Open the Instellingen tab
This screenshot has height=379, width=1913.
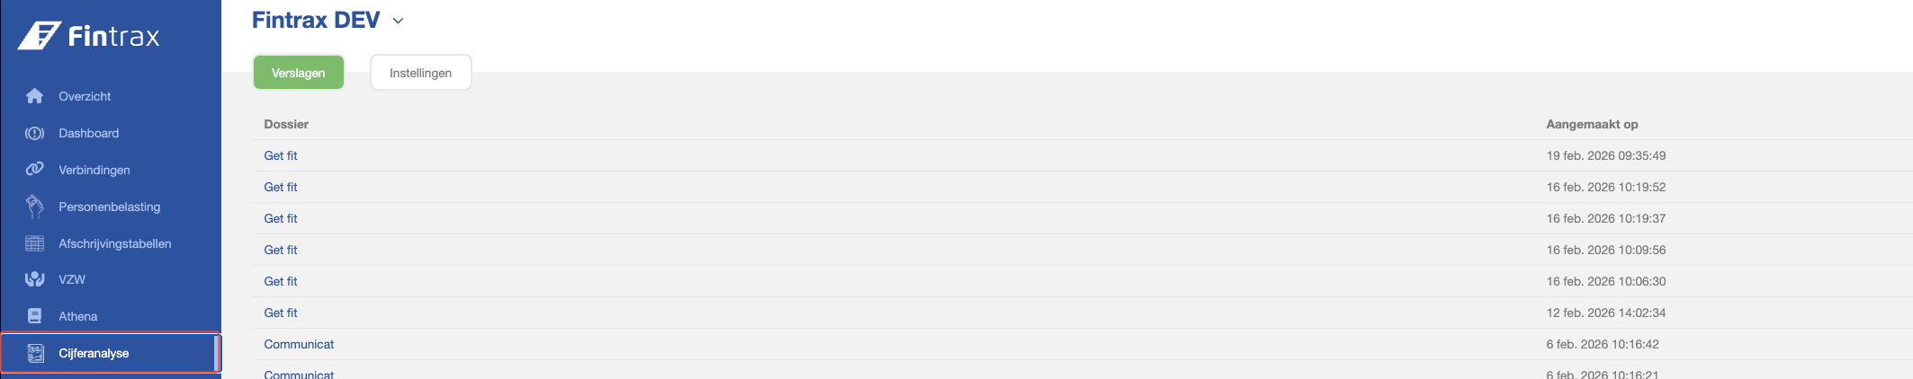pyautogui.click(x=420, y=73)
